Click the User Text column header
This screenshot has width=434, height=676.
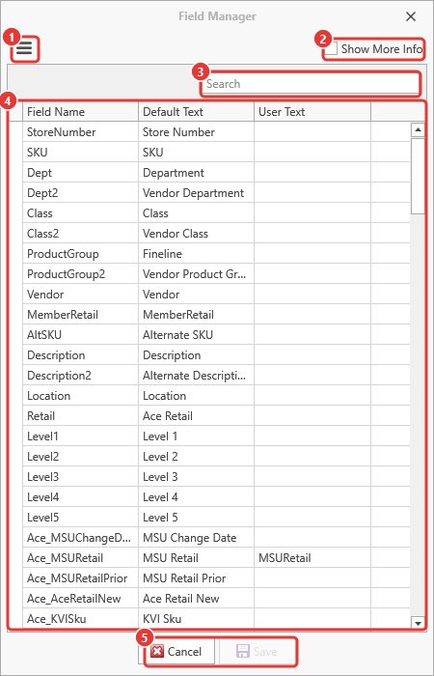coord(312,112)
